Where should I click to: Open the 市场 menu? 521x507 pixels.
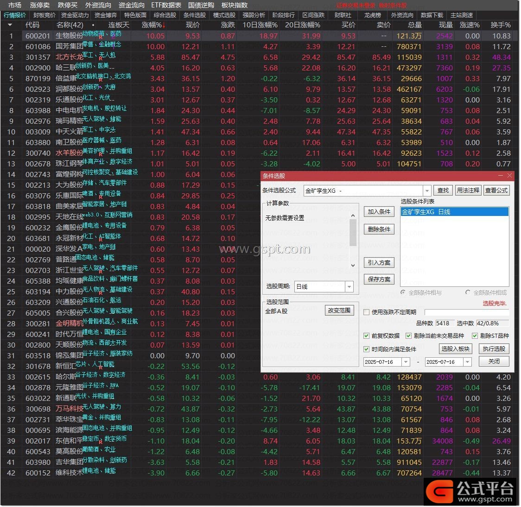pyautogui.click(x=15, y=5)
